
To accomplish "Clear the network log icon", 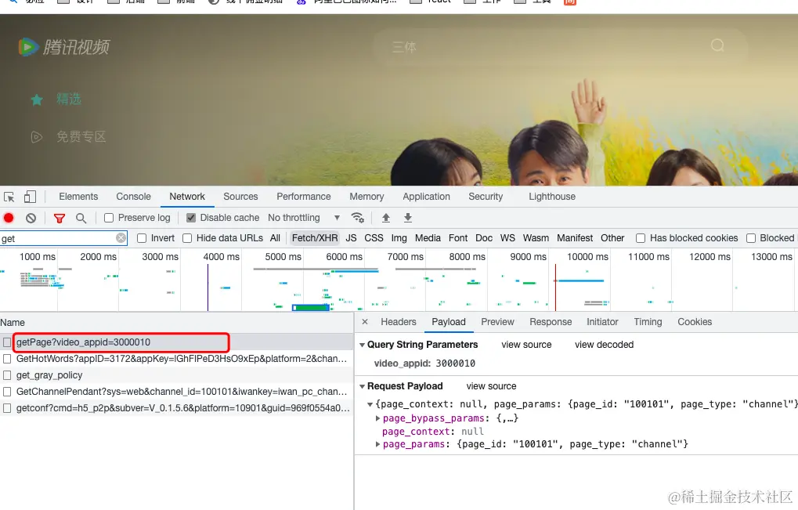I will (x=31, y=218).
